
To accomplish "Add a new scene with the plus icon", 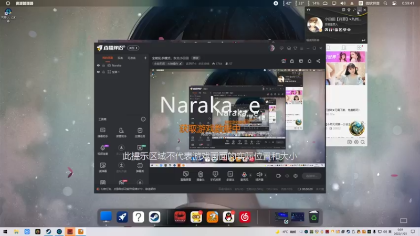I will [145, 58].
